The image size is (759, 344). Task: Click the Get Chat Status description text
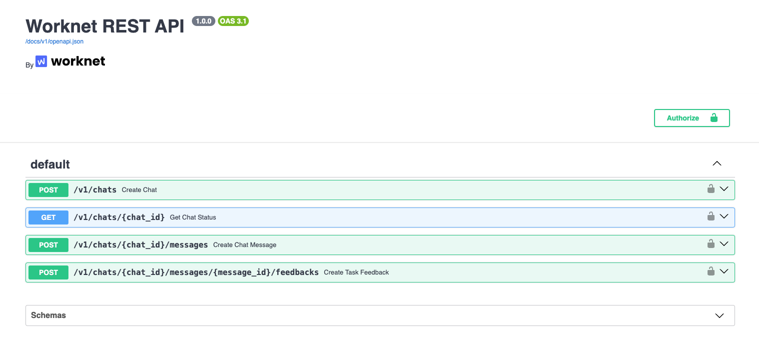point(193,217)
